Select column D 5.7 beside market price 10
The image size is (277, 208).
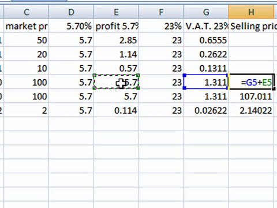pyautogui.click(x=72, y=68)
